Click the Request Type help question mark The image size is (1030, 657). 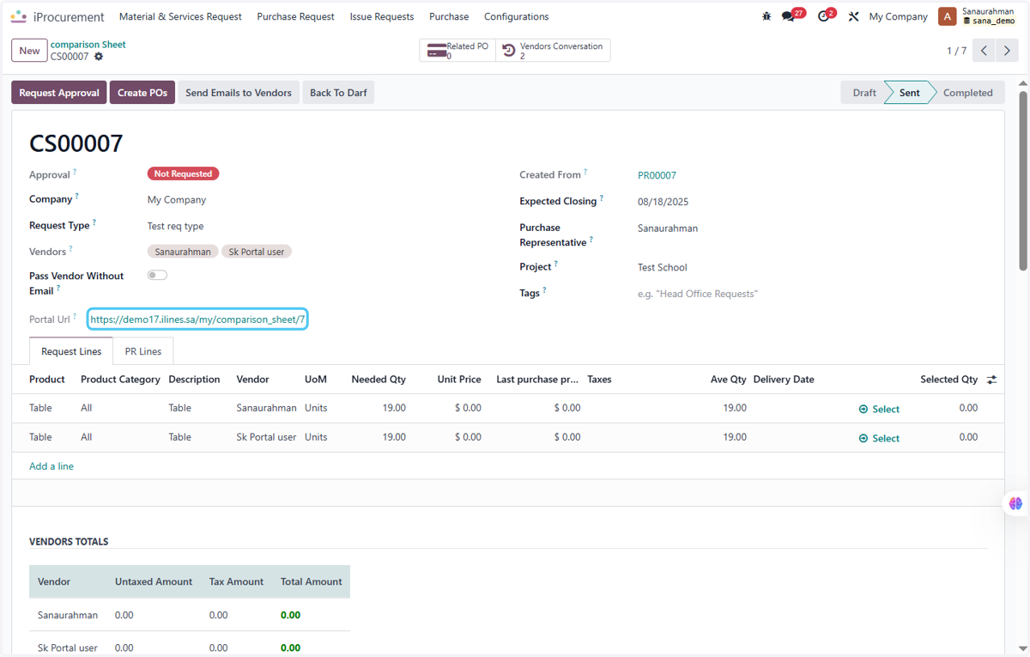(x=94, y=222)
